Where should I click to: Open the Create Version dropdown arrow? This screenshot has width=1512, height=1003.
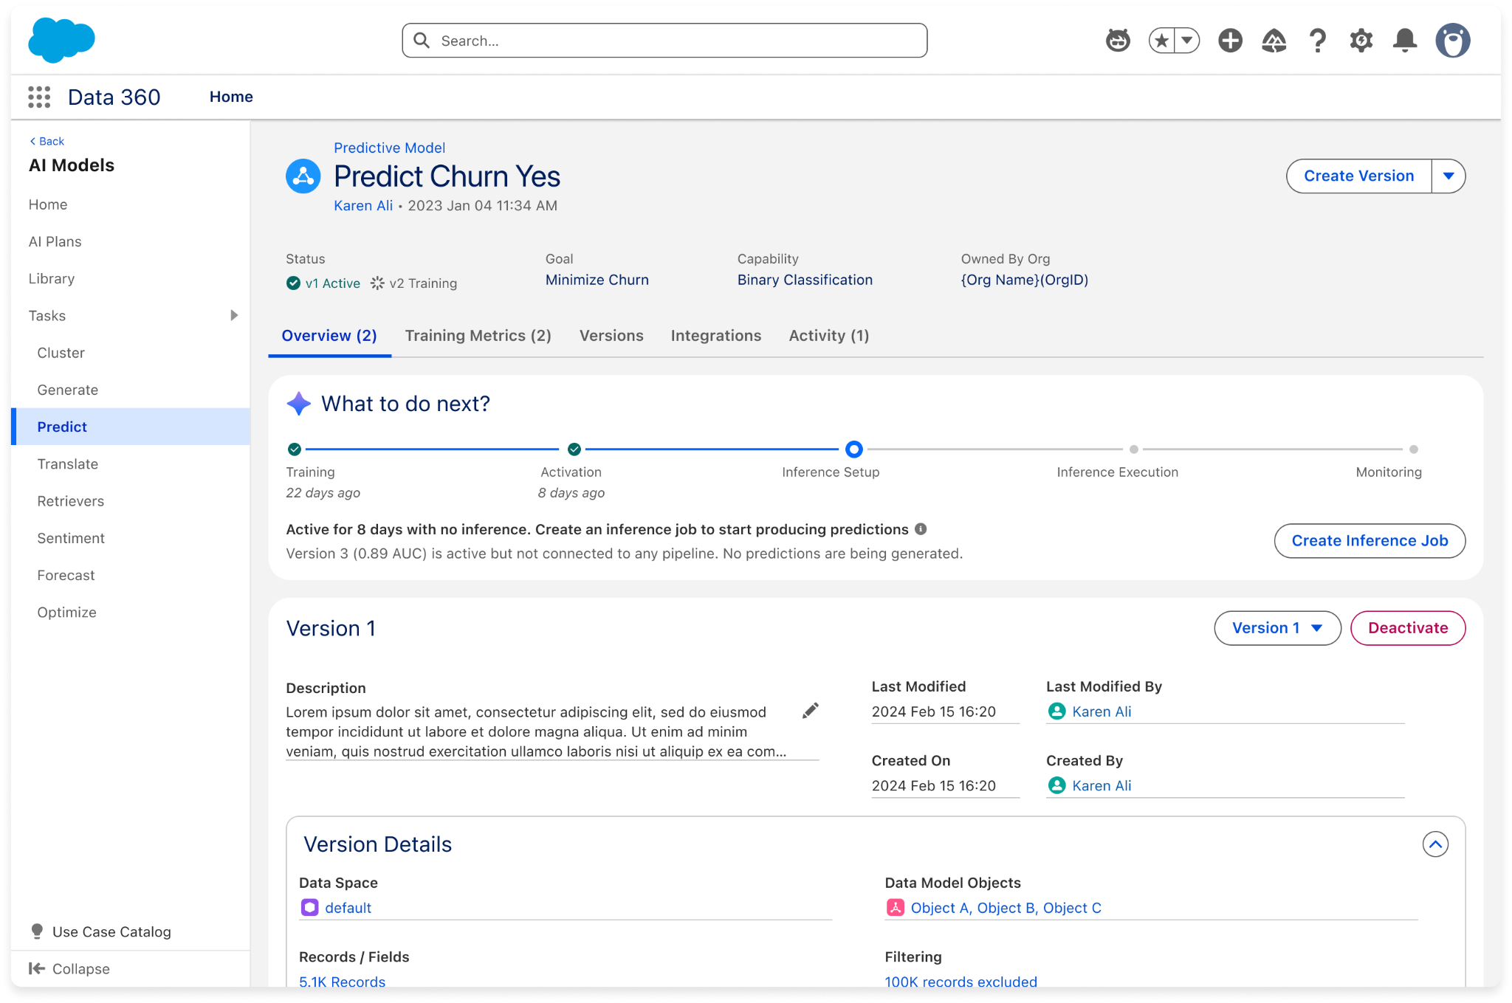pyautogui.click(x=1449, y=176)
